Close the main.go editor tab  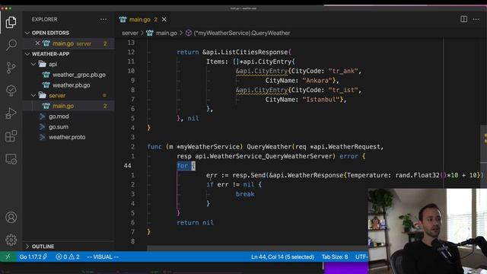pyautogui.click(x=164, y=20)
